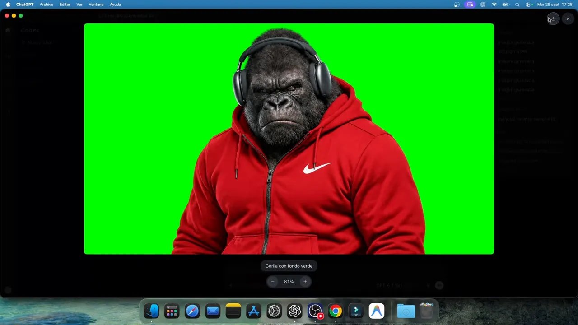Zoom out with the minus button
Image resolution: width=578 pixels, height=325 pixels.
click(x=273, y=282)
